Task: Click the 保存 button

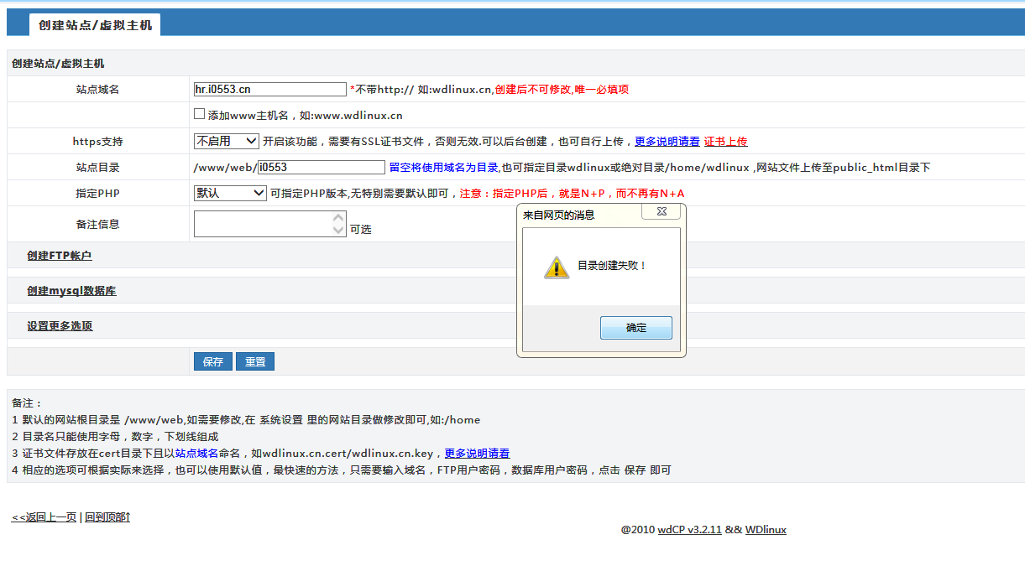Action: tap(213, 361)
